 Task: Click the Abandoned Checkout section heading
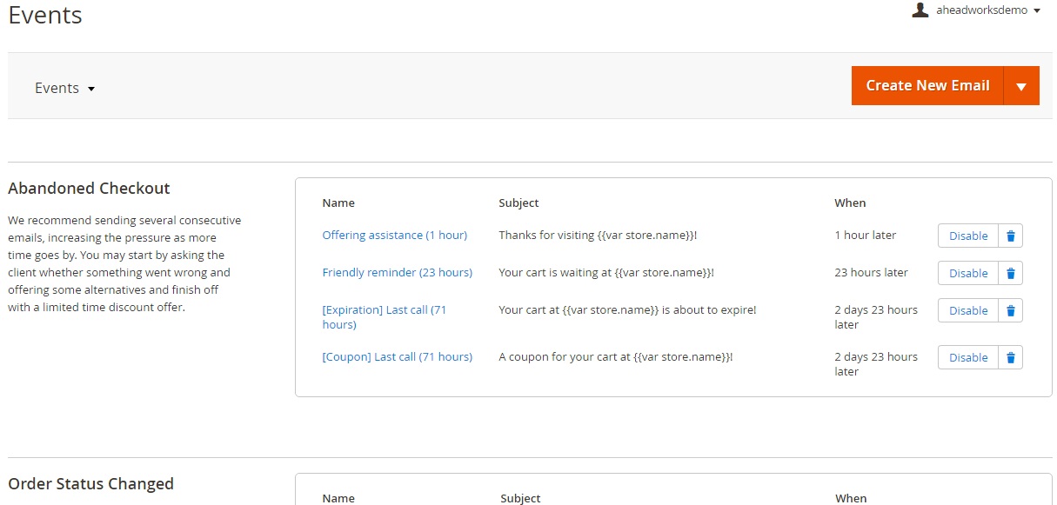click(x=89, y=189)
